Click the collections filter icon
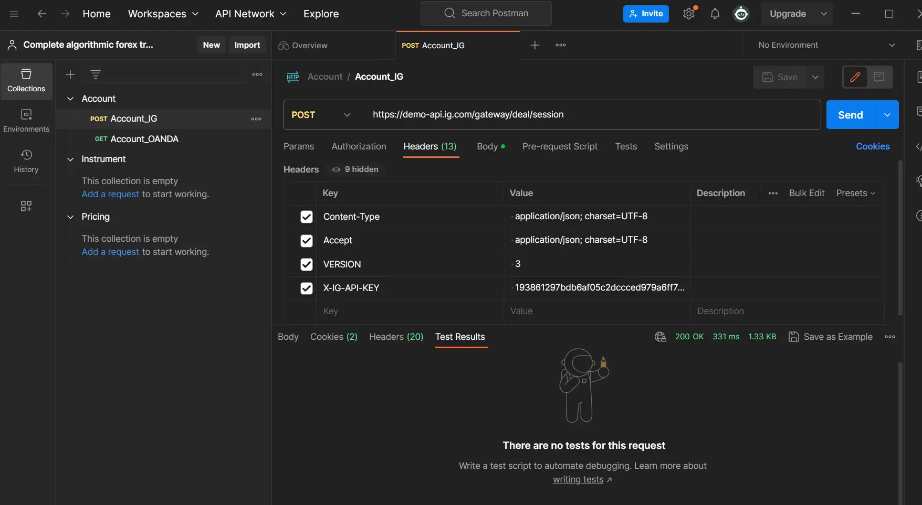Viewport: 922px width, 505px height. 95,74
